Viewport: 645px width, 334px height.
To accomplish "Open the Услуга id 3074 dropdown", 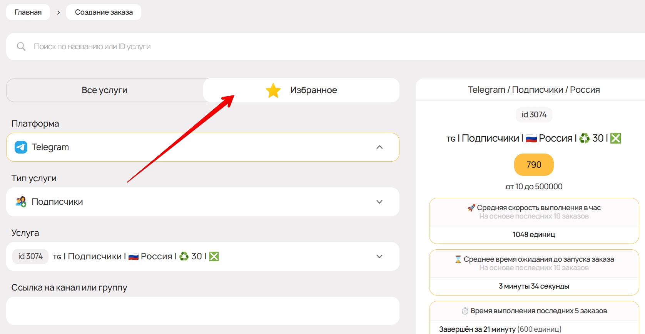I will (x=379, y=256).
